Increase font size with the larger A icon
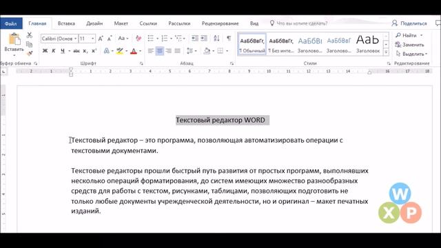The height and width of the screenshot is (248, 441). (101, 39)
